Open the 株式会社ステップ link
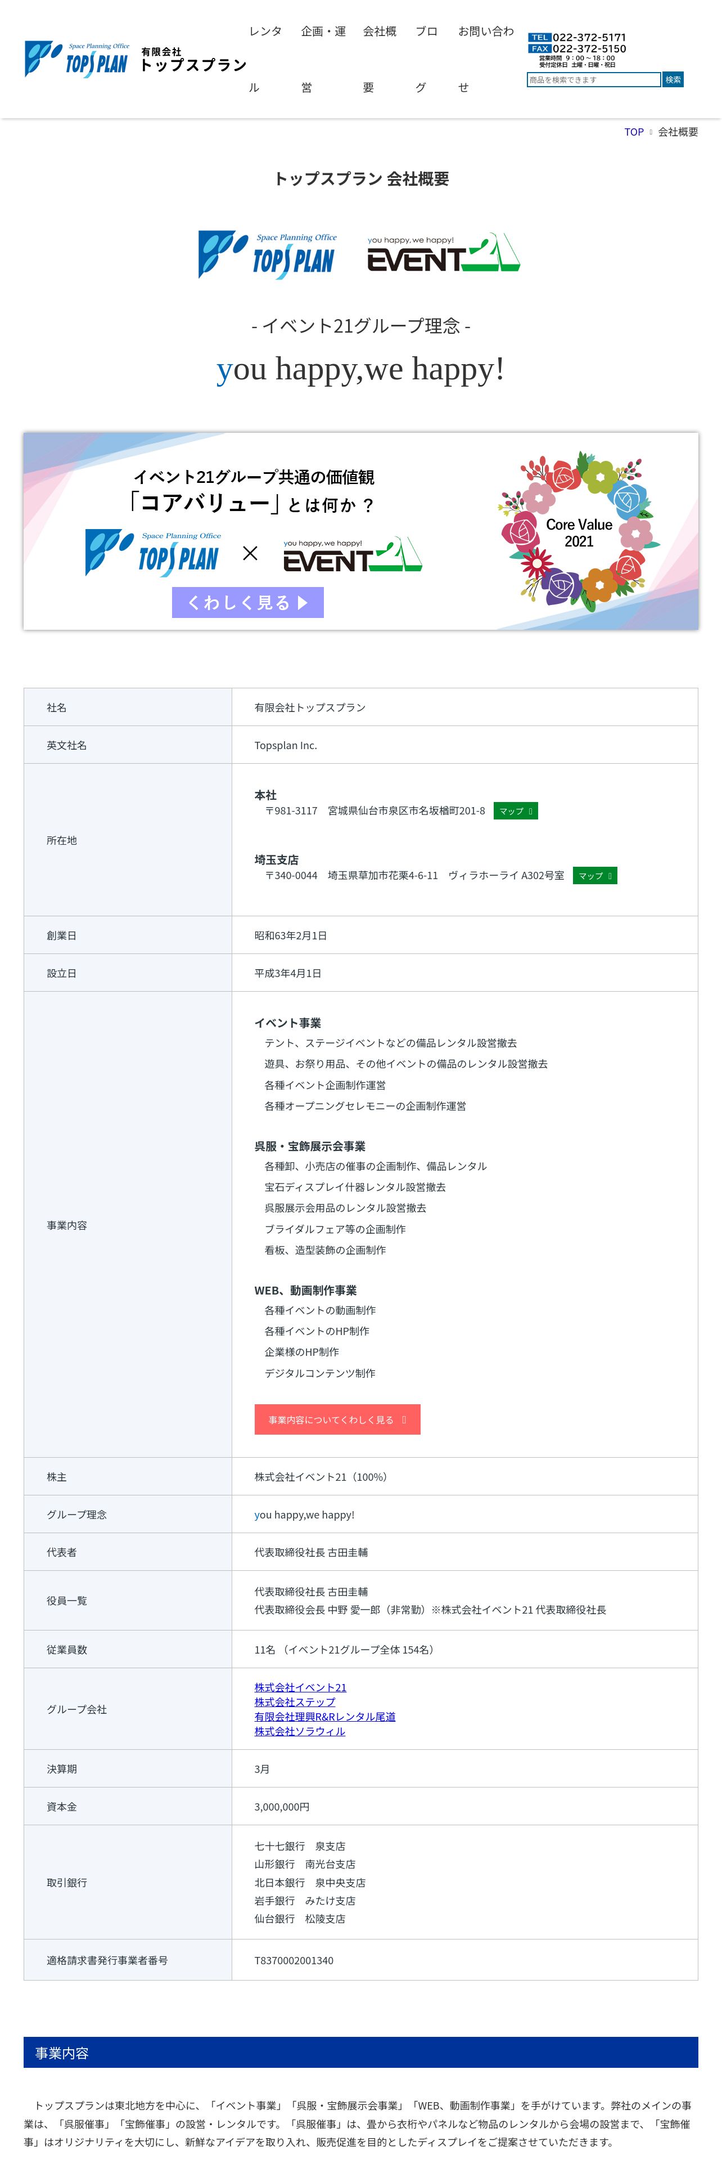The image size is (722, 2168). 295,1702
